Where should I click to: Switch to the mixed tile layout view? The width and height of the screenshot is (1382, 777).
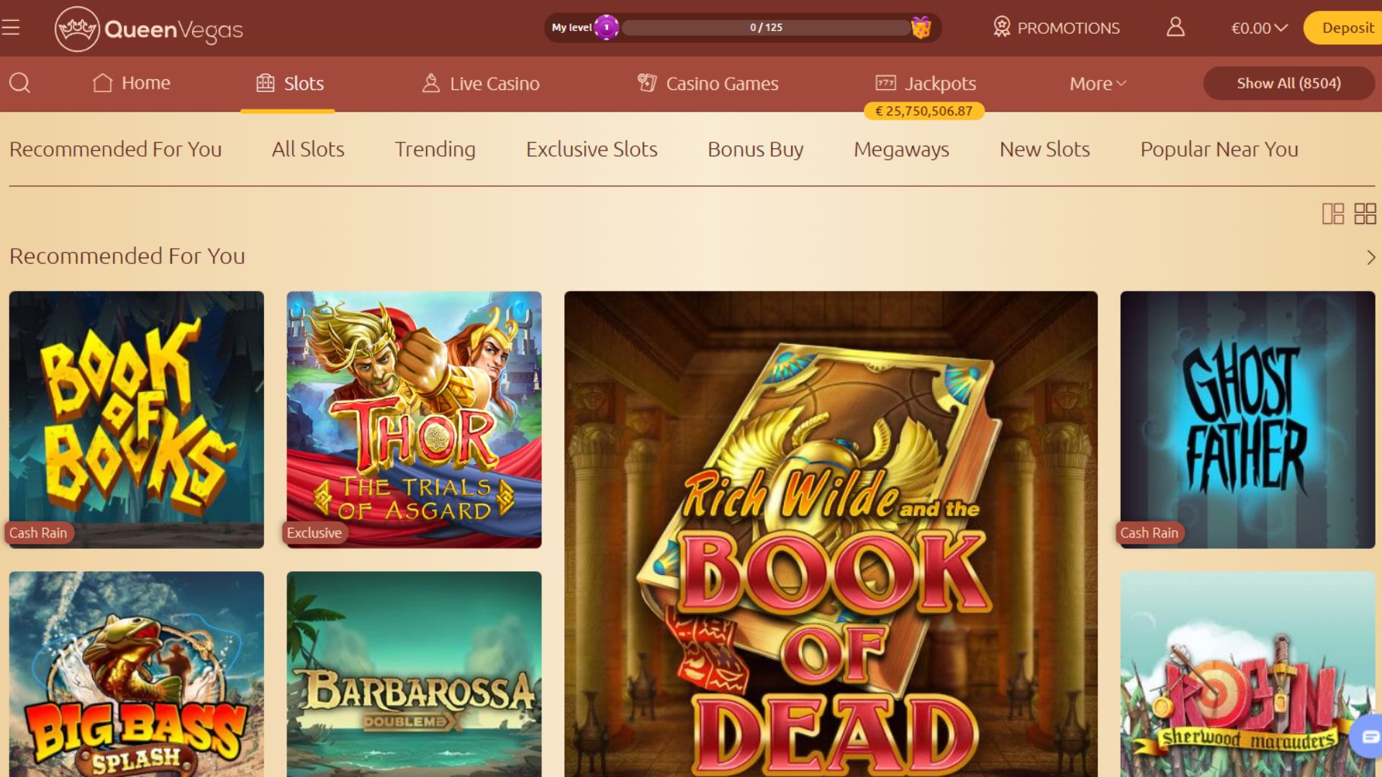point(1333,214)
